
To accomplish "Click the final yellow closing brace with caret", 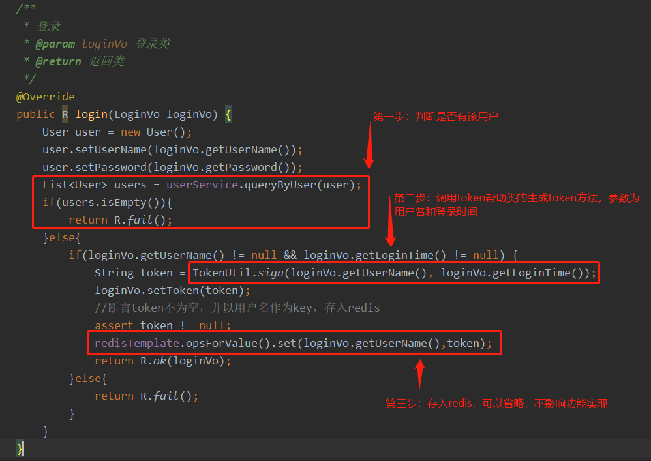I will [x=20, y=449].
